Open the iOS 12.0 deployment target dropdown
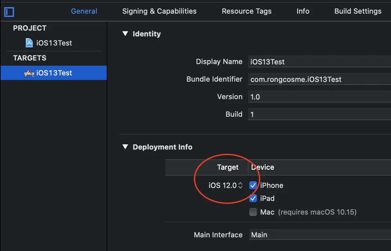The width and height of the screenshot is (391, 251). tap(226, 186)
